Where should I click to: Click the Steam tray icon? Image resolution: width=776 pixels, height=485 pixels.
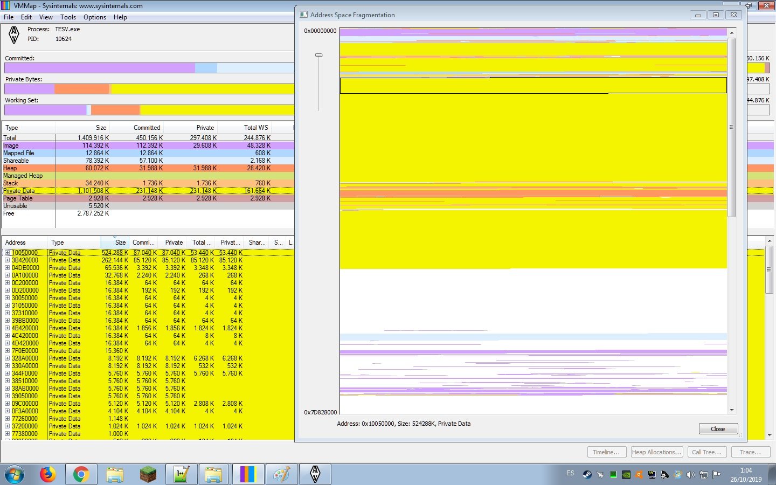tap(587, 475)
